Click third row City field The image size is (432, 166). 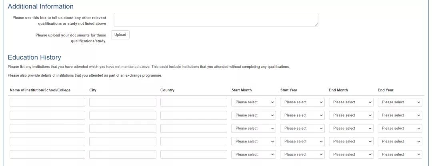[x=123, y=128]
